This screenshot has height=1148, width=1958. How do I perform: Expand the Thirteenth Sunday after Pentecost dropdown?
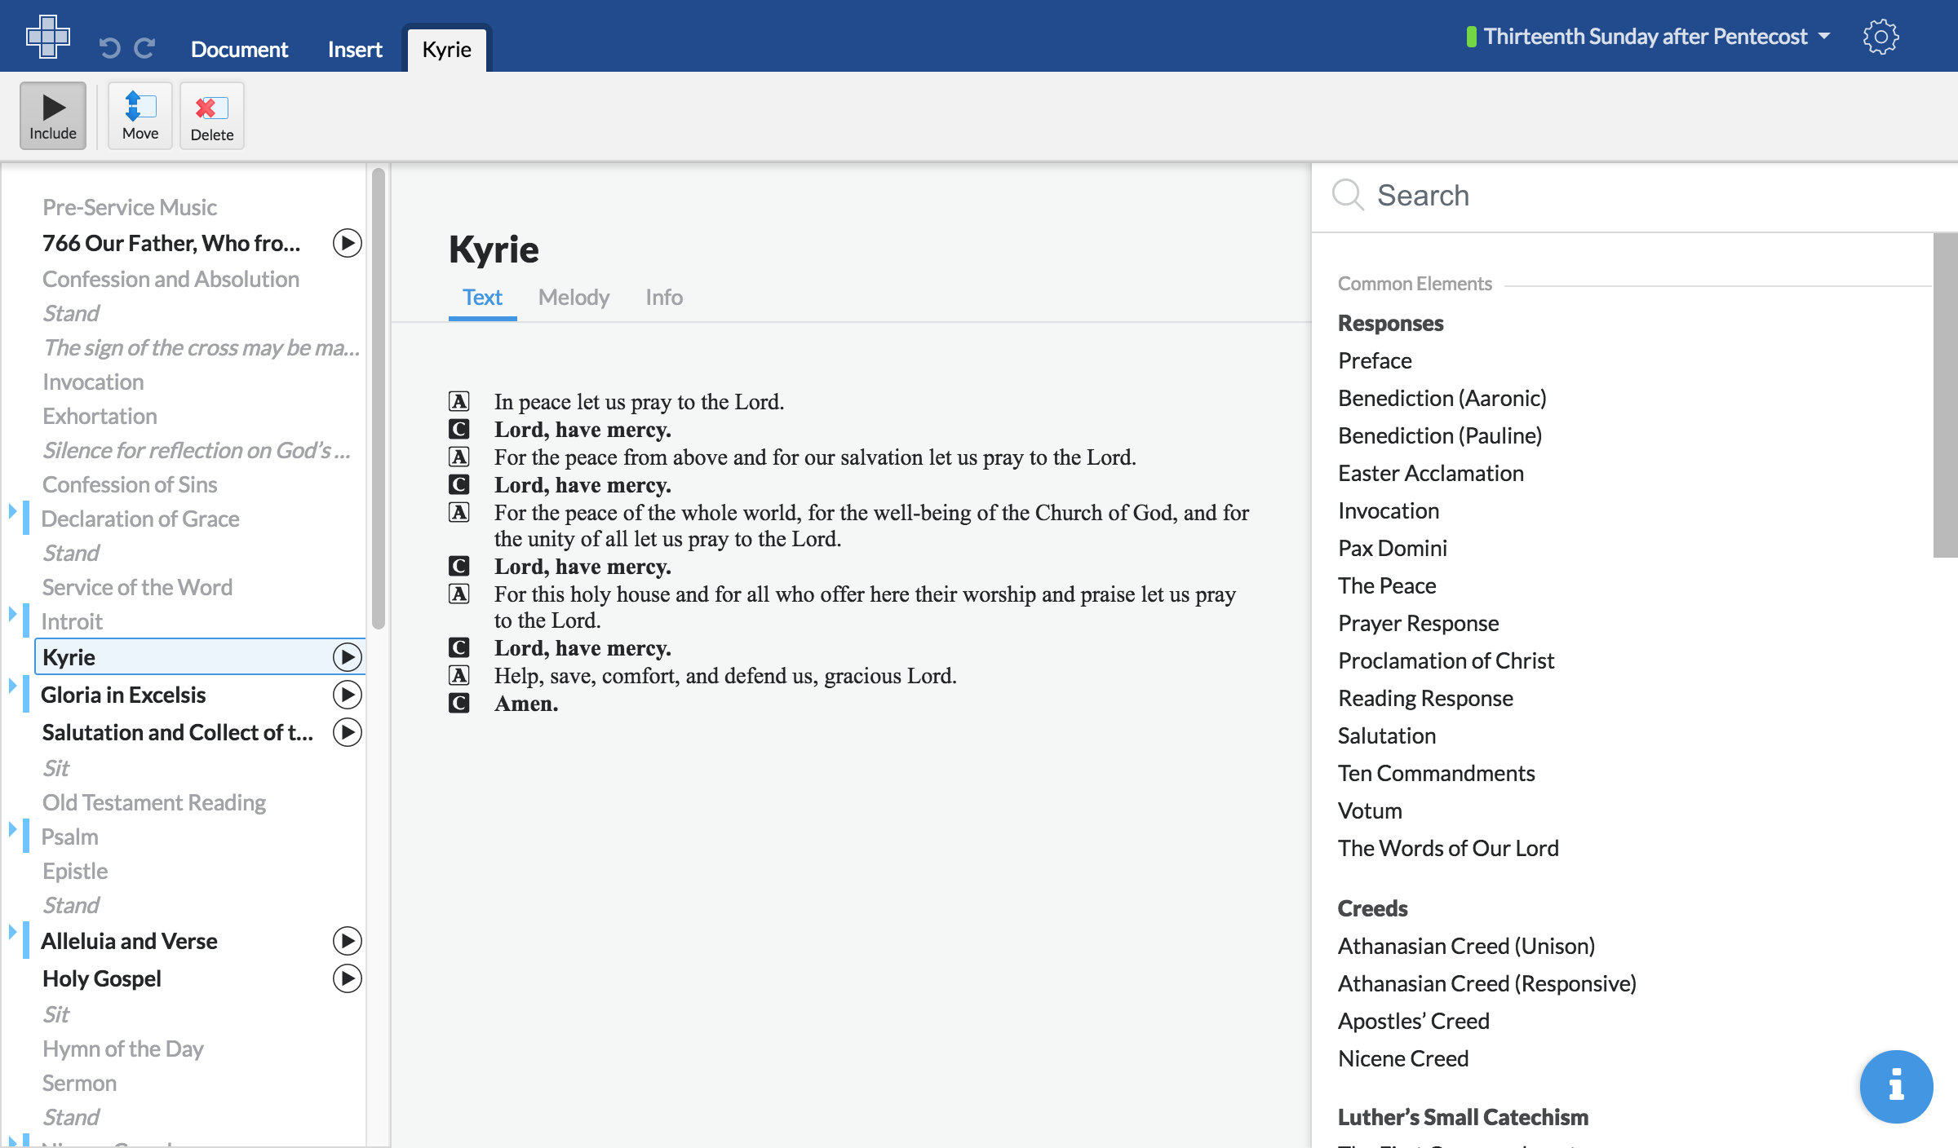coord(1831,36)
